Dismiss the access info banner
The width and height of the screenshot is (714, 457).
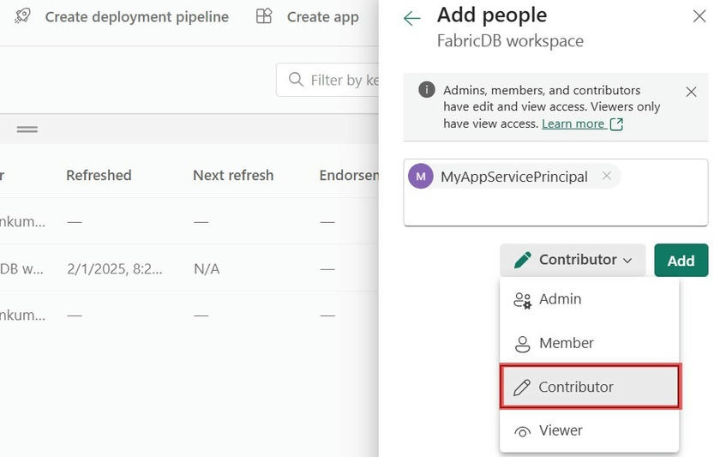[x=691, y=92]
